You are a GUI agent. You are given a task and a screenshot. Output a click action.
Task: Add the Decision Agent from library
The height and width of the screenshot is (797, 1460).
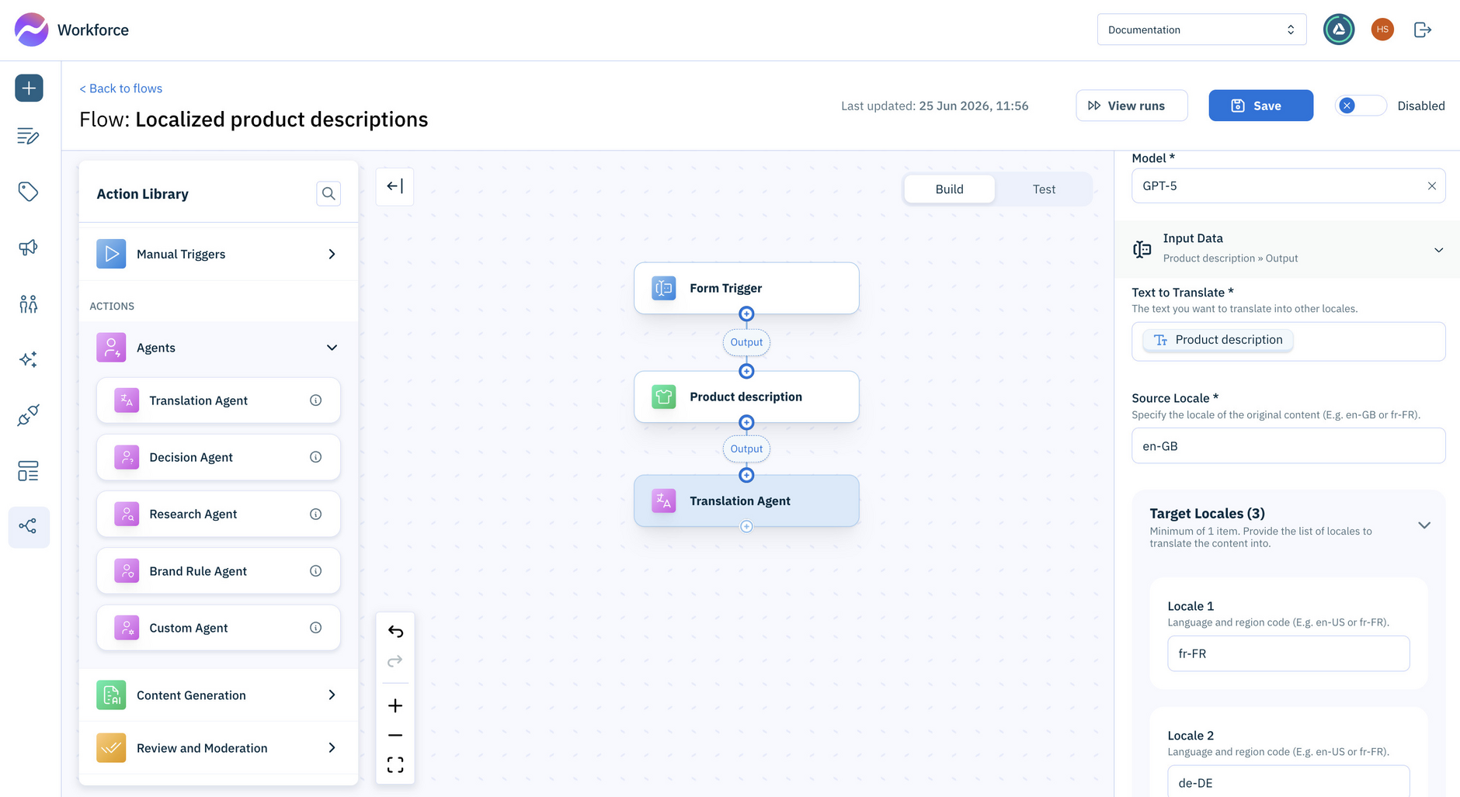[x=218, y=457]
